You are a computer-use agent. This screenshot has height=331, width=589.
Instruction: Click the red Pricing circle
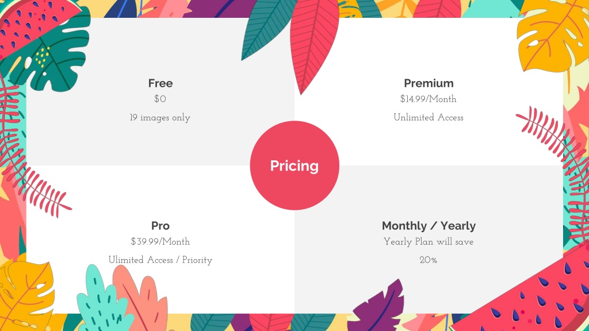294,165
